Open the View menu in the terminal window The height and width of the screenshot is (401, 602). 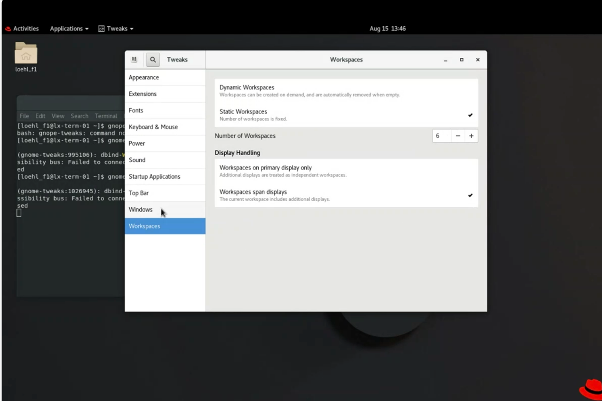[58, 116]
